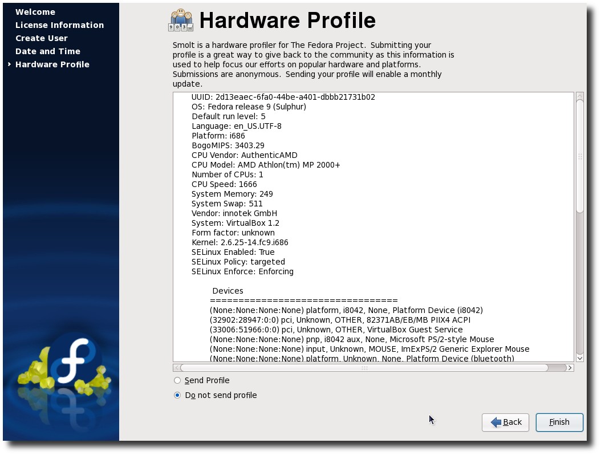Select the Send Profile radio button
The width and height of the screenshot is (601, 455).
click(177, 380)
